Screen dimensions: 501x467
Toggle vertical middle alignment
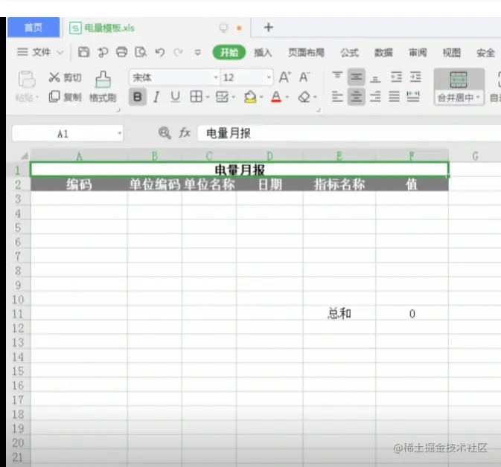pyautogui.click(x=356, y=77)
